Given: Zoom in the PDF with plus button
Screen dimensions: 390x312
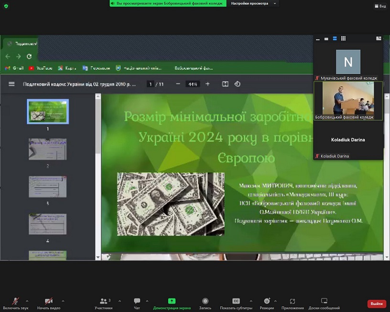Looking at the screenshot, I should (207, 84).
